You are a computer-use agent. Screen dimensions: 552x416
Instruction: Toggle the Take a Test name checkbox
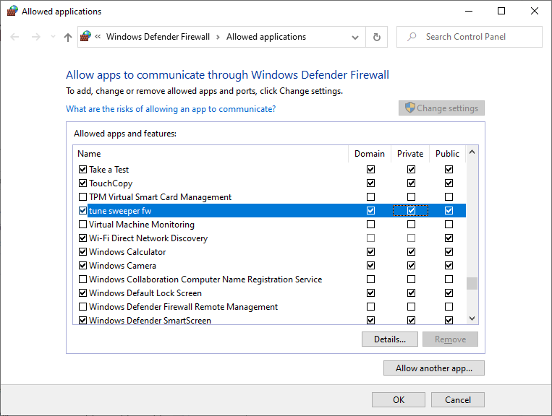click(x=82, y=169)
